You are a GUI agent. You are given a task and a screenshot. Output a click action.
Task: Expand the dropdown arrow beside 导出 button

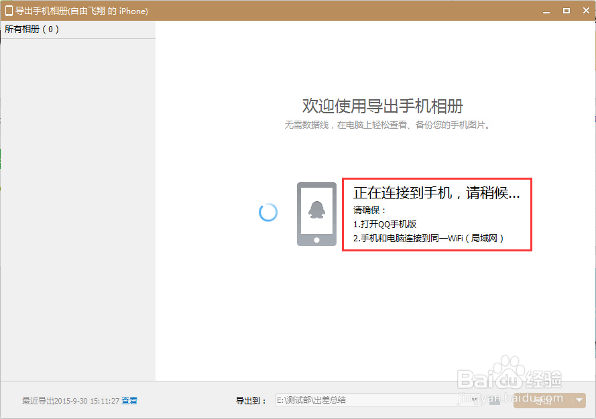coord(579,400)
